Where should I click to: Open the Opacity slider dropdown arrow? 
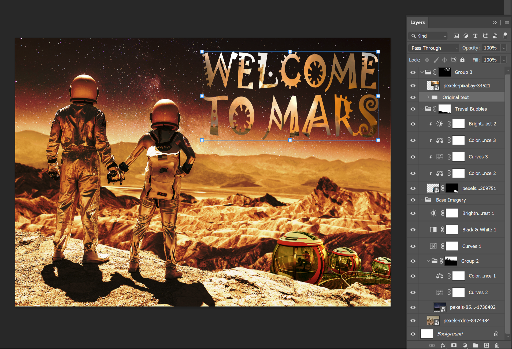(x=504, y=48)
